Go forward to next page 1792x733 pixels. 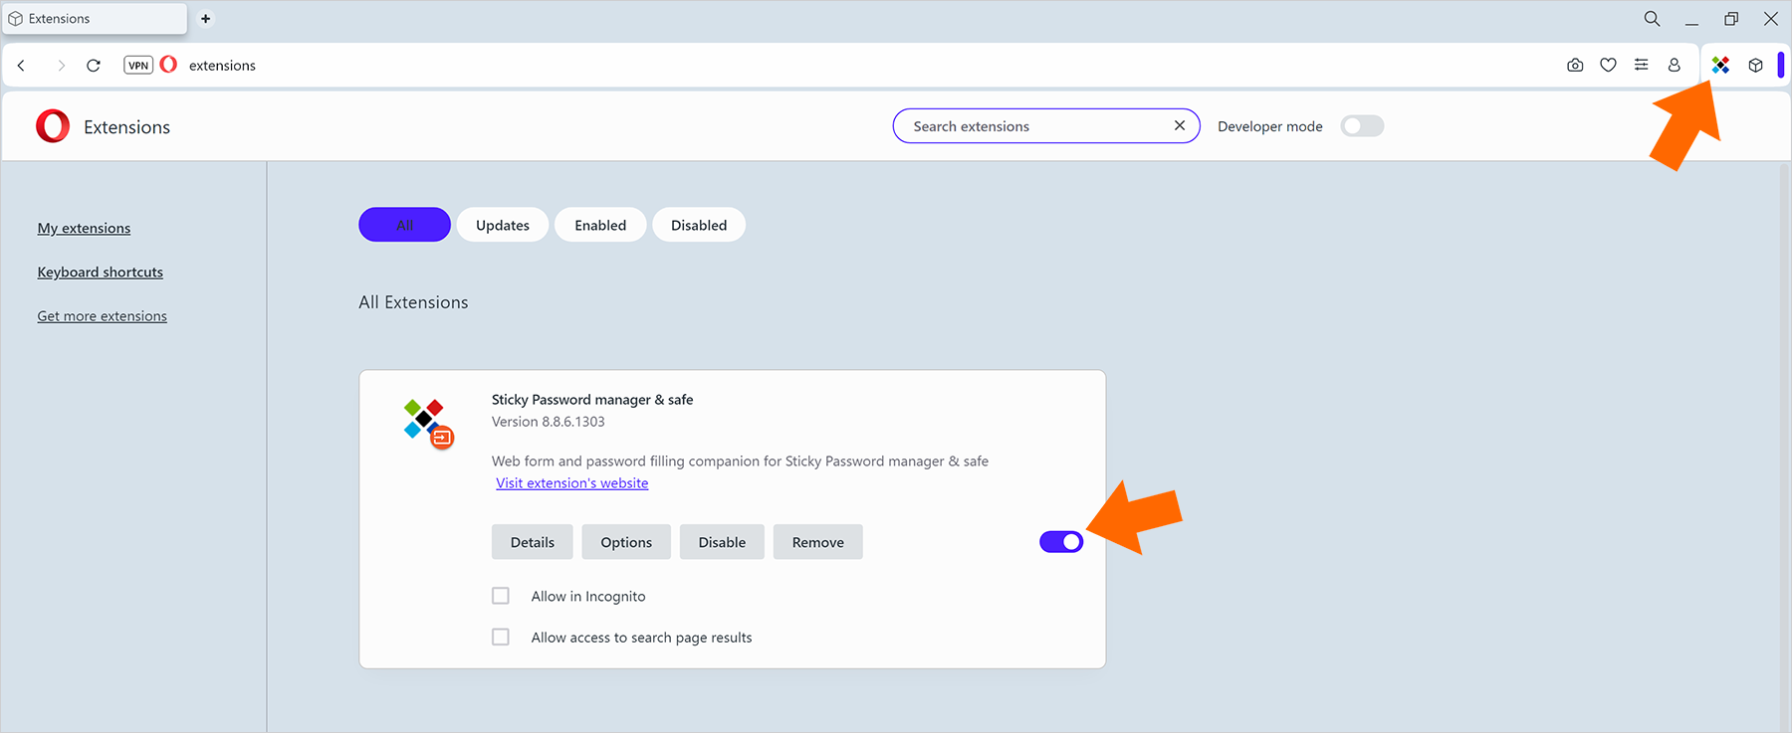click(61, 66)
